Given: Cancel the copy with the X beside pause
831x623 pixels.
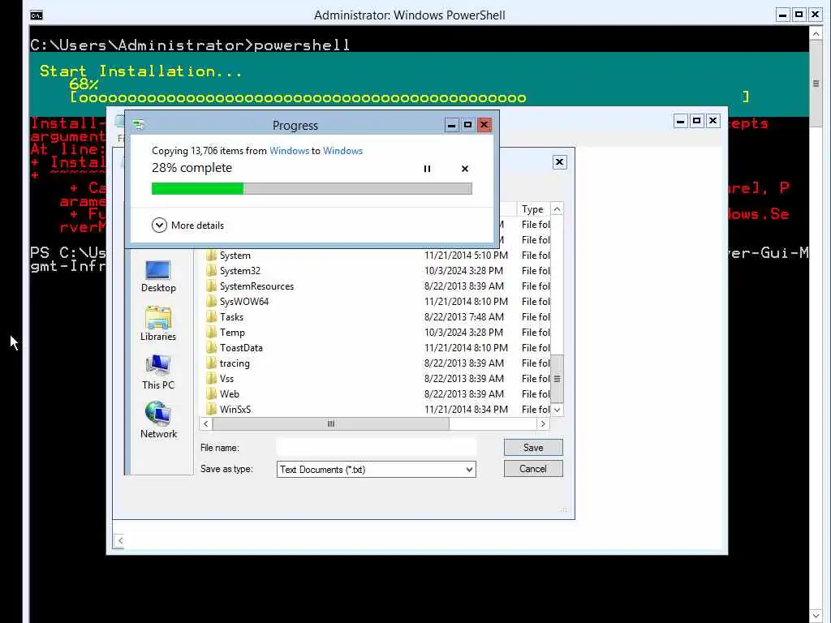Looking at the screenshot, I should tap(465, 169).
